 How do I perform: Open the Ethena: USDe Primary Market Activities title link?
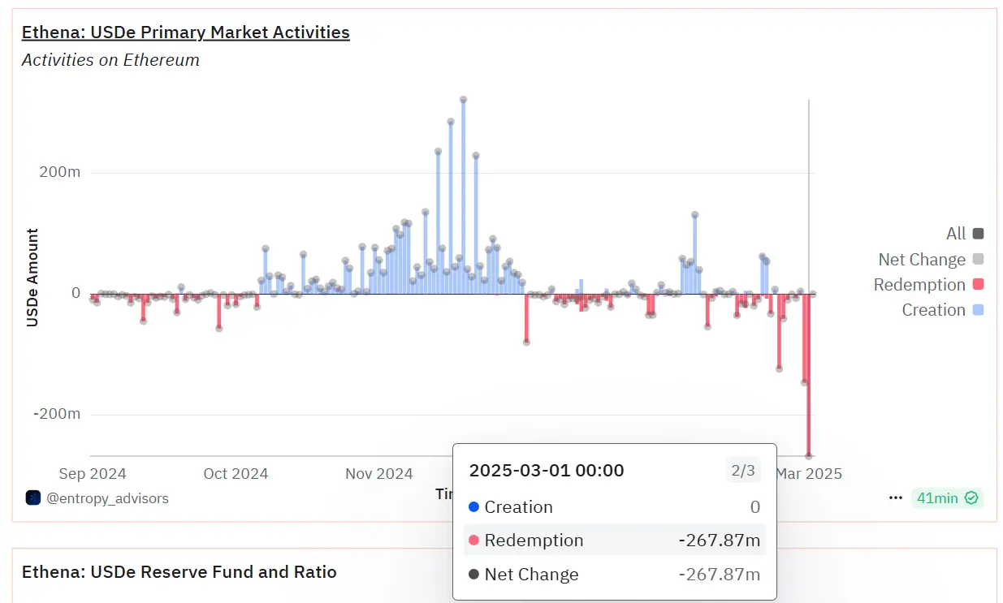pos(185,32)
